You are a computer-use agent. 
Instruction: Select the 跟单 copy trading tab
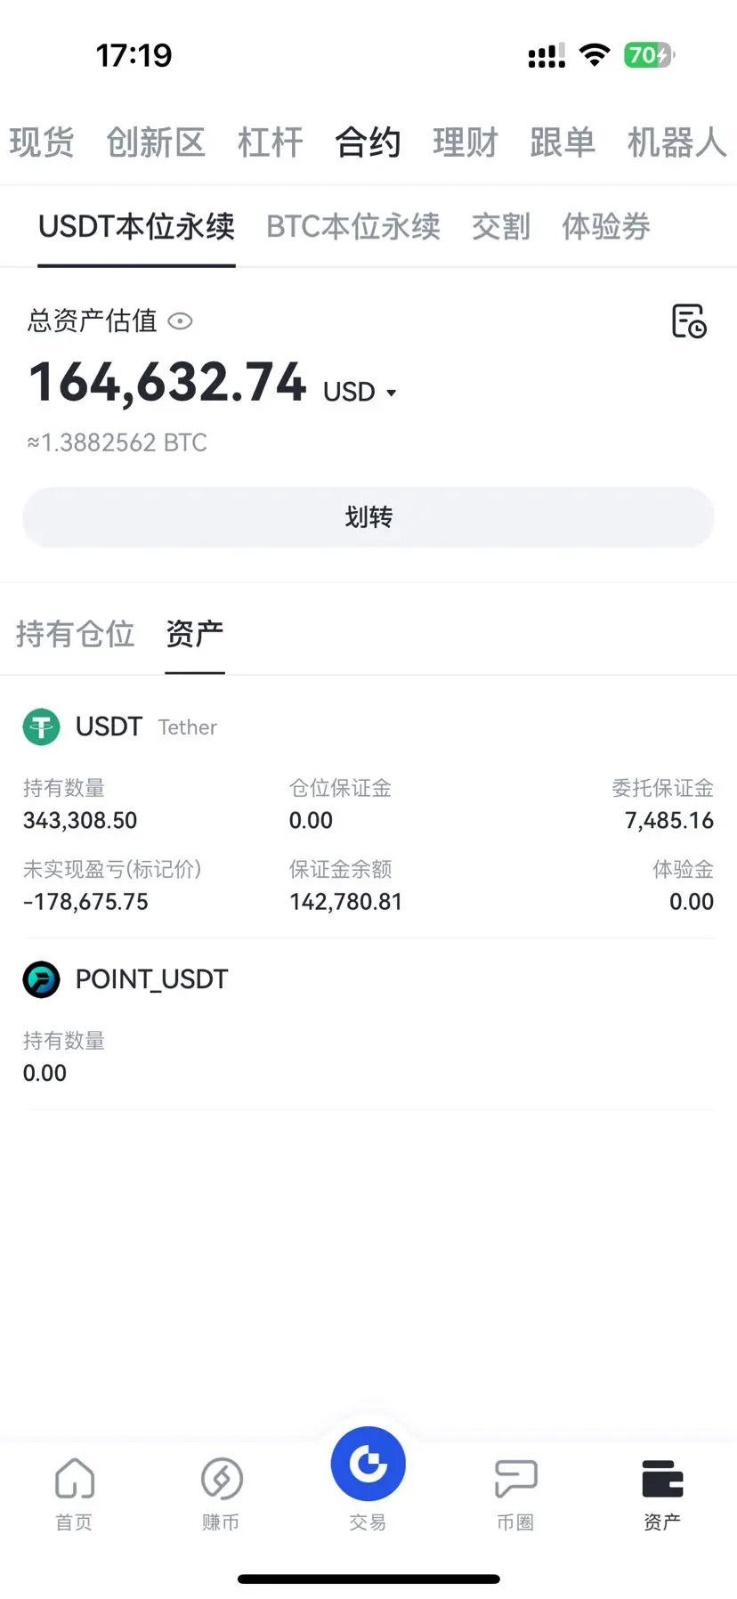(x=563, y=142)
